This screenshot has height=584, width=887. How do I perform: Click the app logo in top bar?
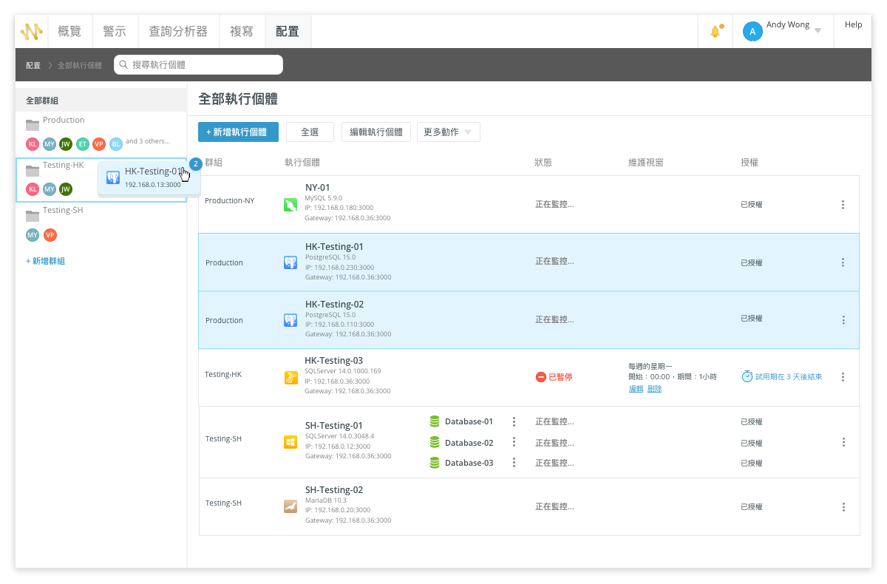32,32
